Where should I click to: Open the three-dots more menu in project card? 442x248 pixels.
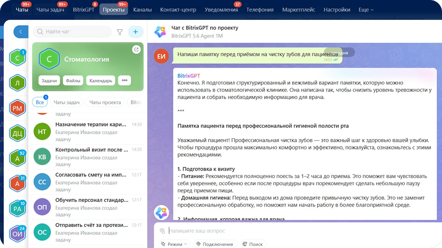pos(125,80)
